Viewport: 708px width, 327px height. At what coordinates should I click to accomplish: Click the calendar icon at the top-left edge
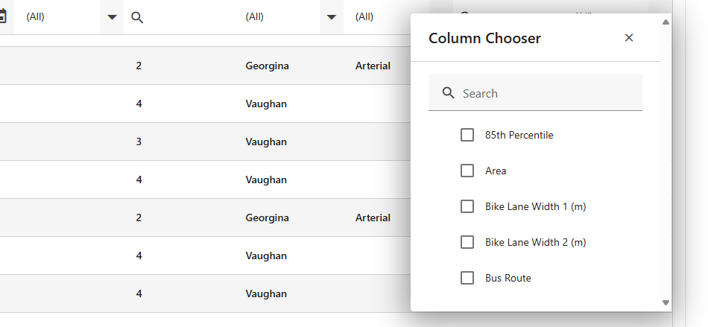click(x=3, y=16)
